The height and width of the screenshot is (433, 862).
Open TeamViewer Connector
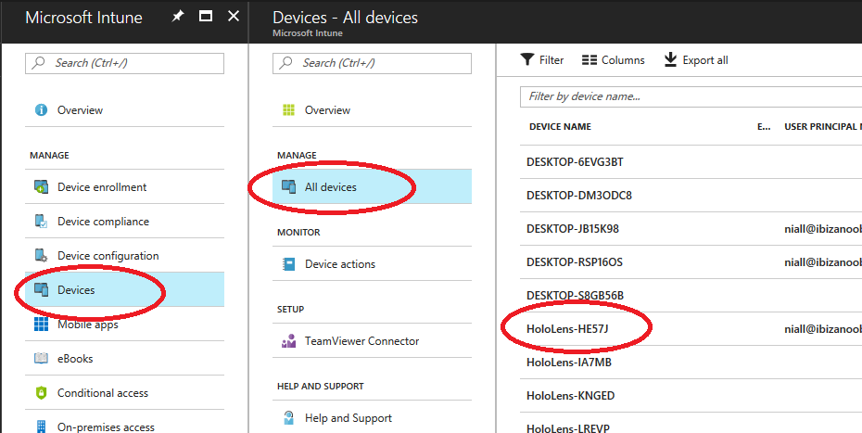click(x=362, y=341)
